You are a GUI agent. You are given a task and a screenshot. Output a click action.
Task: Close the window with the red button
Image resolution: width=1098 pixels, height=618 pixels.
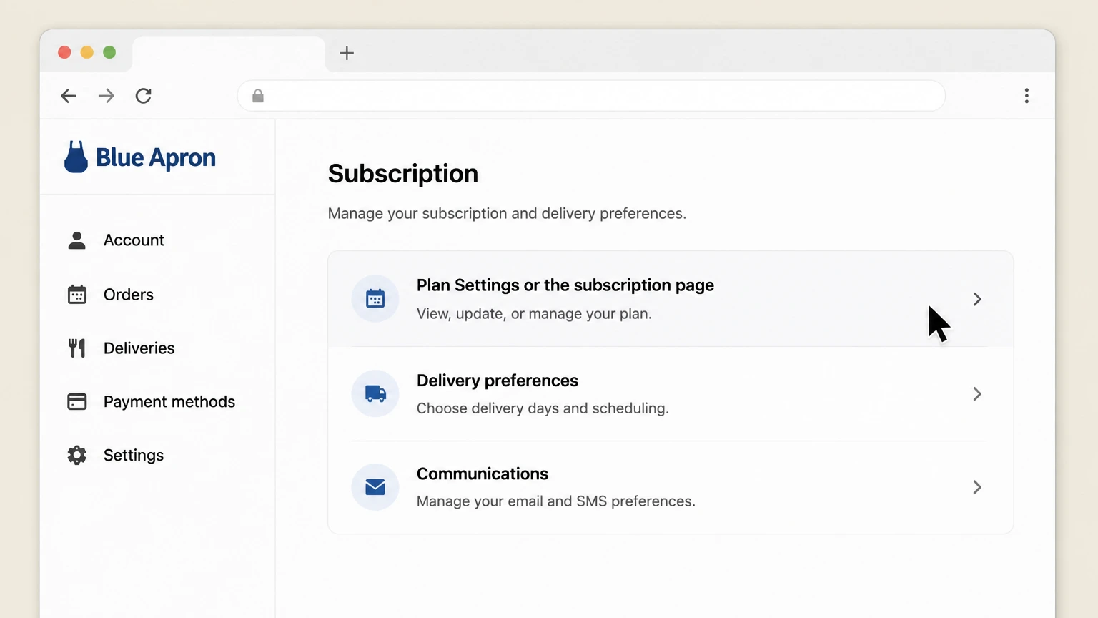(64, 52)
